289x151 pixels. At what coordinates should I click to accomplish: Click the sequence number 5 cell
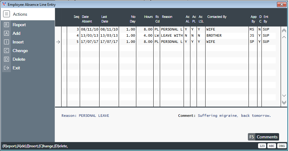coord(78,42)
